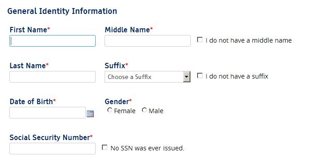Tick the 'I do not have a suffix' checkbox
325x167 pixels.
coord(200,76)
